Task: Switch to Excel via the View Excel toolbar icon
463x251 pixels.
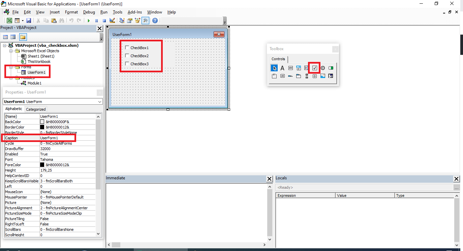Action: pyautogui.click(x=9, y=20)
